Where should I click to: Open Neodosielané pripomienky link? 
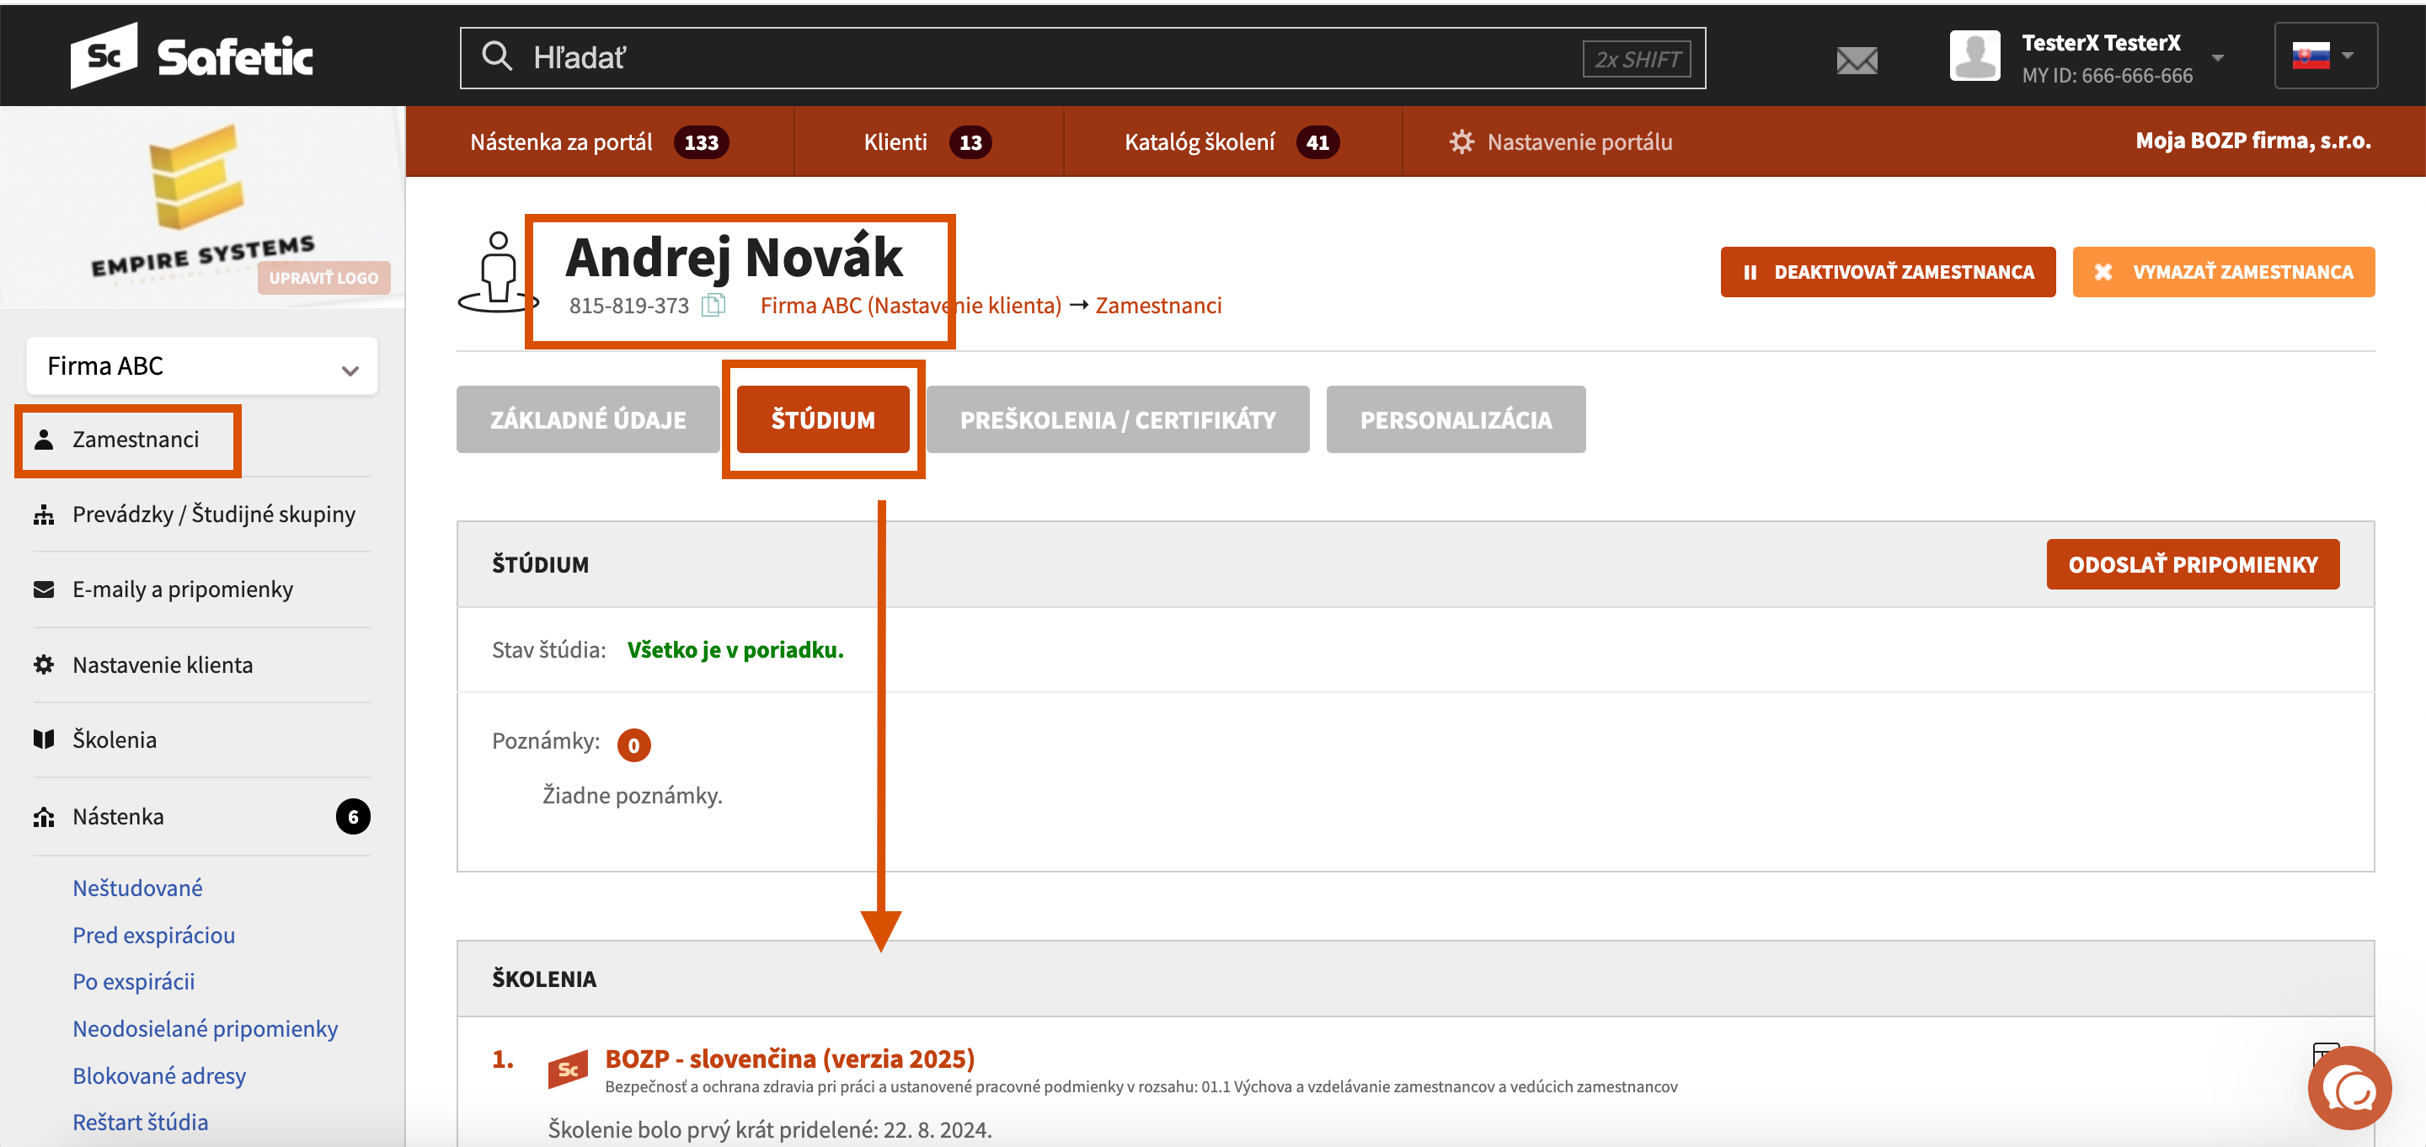point(206,1028)
